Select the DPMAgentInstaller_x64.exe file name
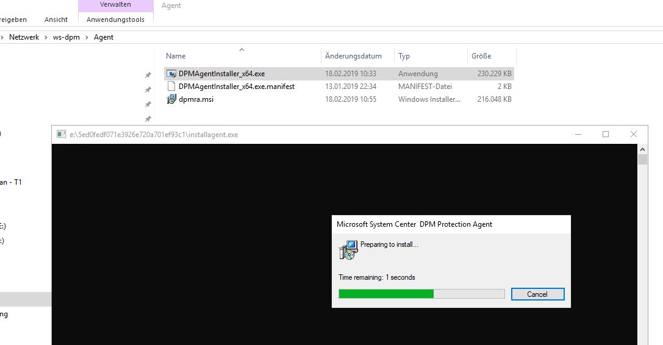Viewport: 663px width, 345px height. tap(221, 74)
